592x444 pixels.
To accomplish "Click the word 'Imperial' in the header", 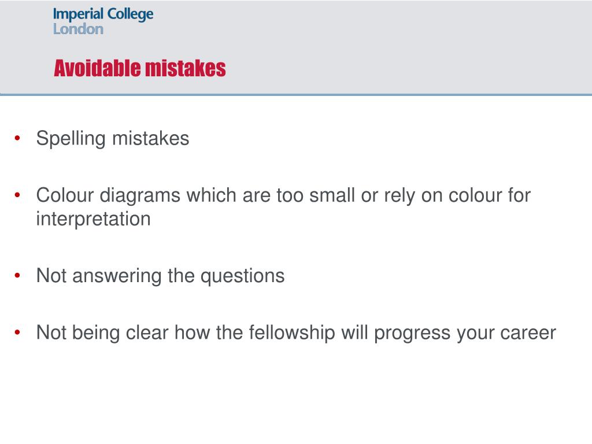I will pyautogui.click(x=78, y=14).
